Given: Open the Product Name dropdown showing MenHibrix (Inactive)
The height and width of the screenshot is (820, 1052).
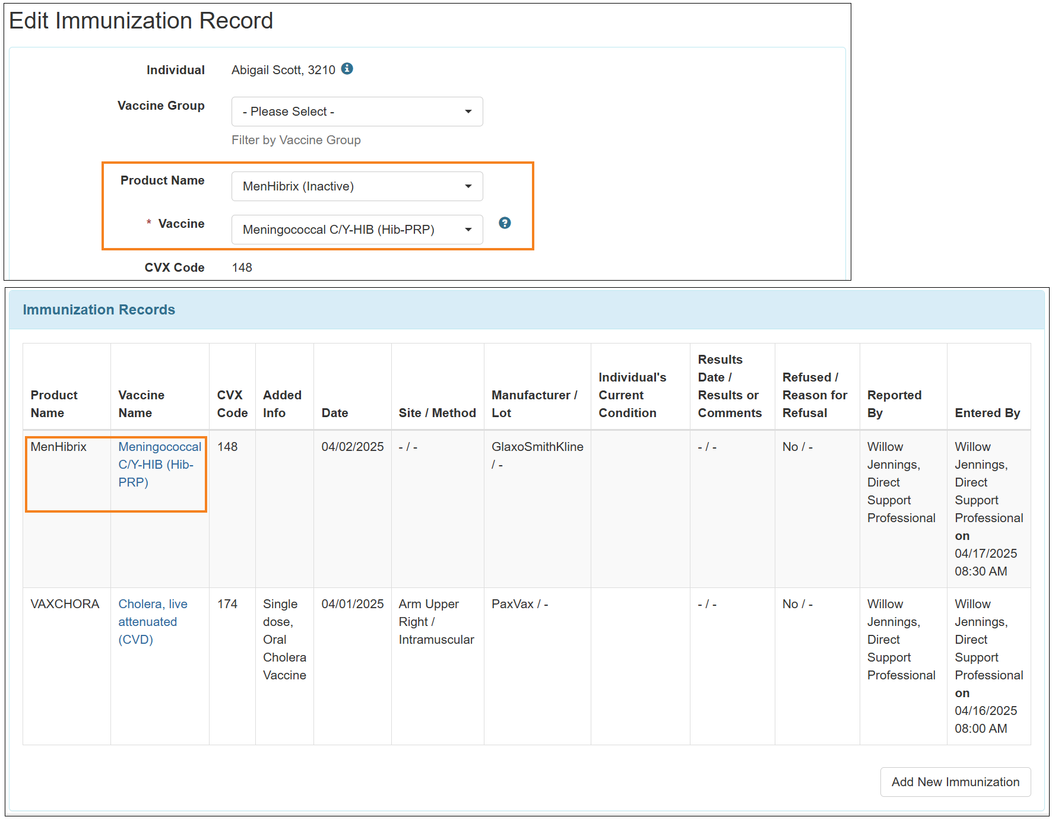Looking at the screenshot, I should pyautogui.click(x=357, y=186).
